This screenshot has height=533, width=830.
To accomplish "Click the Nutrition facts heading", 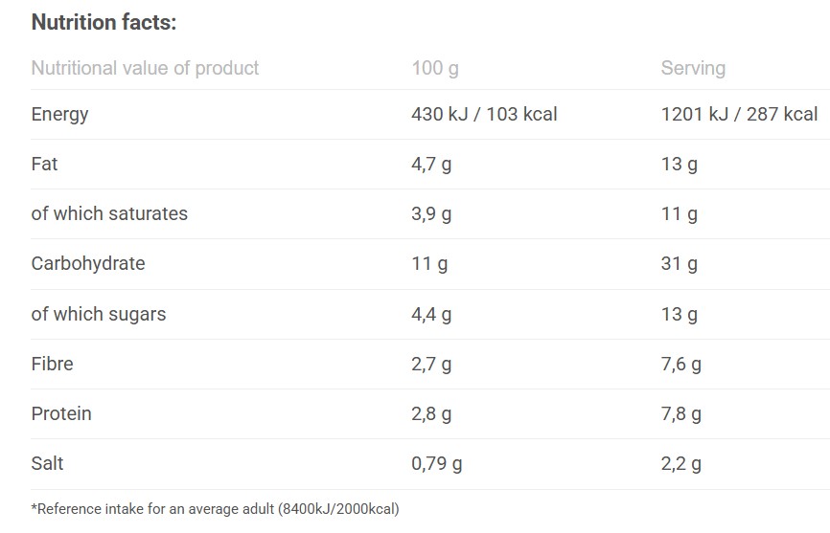I will (x=104, y=22).
